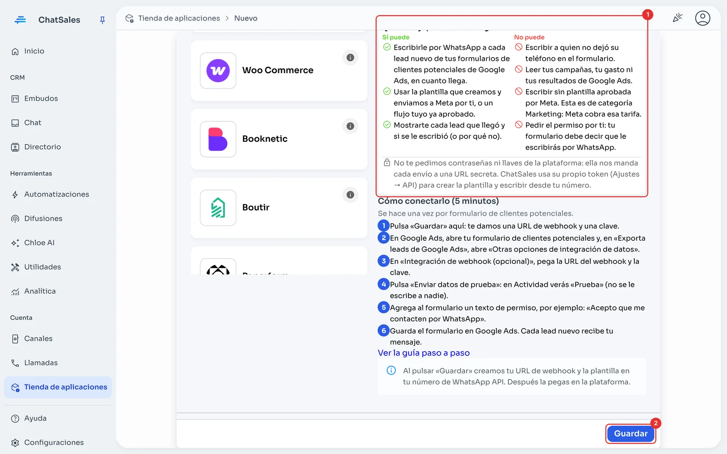Show info for Boutir card
Viewport: 727px width, 454px height.
tap(350, 195)
